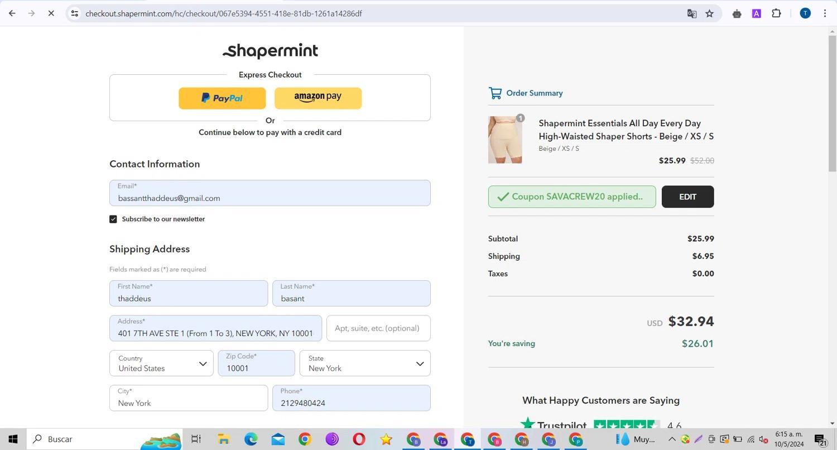This screenshot has width=837, height=450.
Task: Go back to the previous page
Action: click(x=12, y=13)
